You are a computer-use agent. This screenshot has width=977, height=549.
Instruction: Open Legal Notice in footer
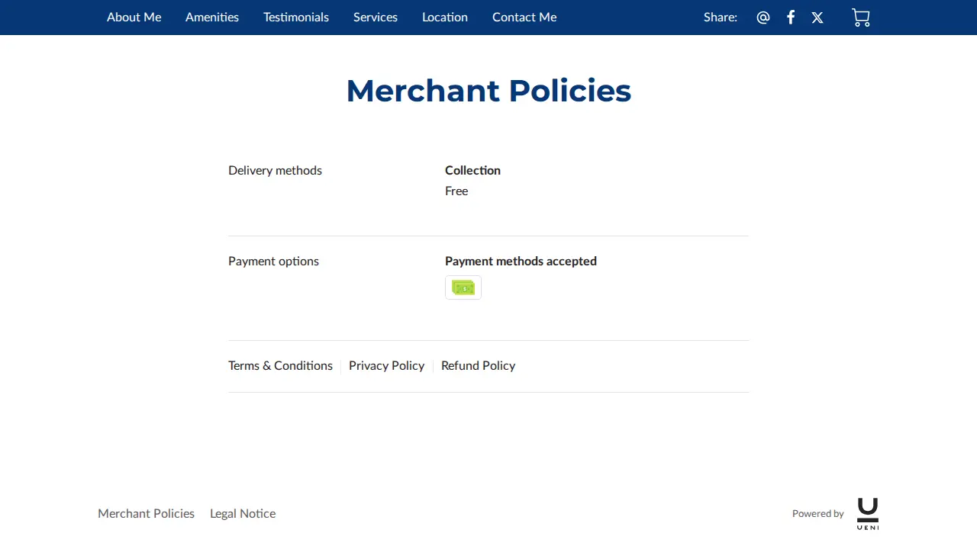point(243,514)
